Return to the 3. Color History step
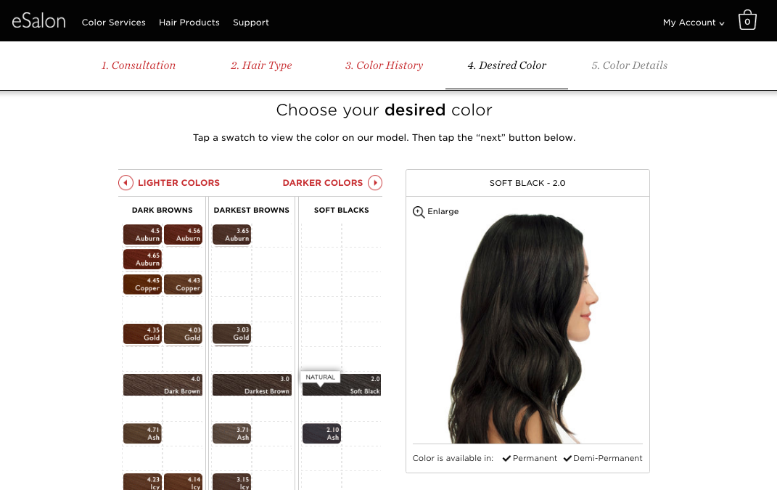The image size is (777, 490). coord(384,65)
